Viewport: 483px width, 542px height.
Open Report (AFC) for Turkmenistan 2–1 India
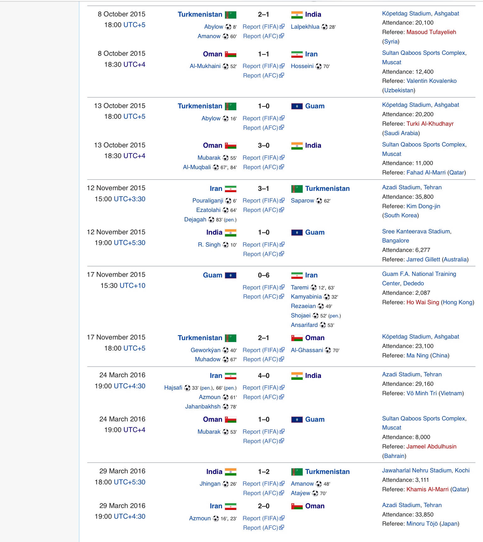click(x=261, y=36)
